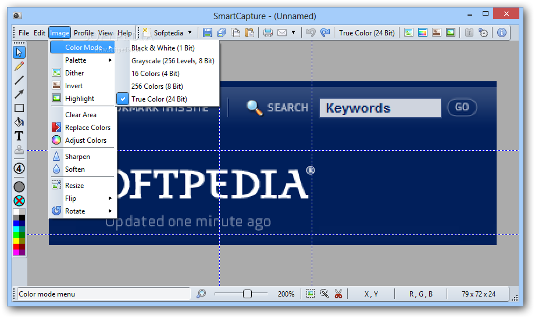
Task: Click the Email envelope icon
Action: (x=282, y=32)
